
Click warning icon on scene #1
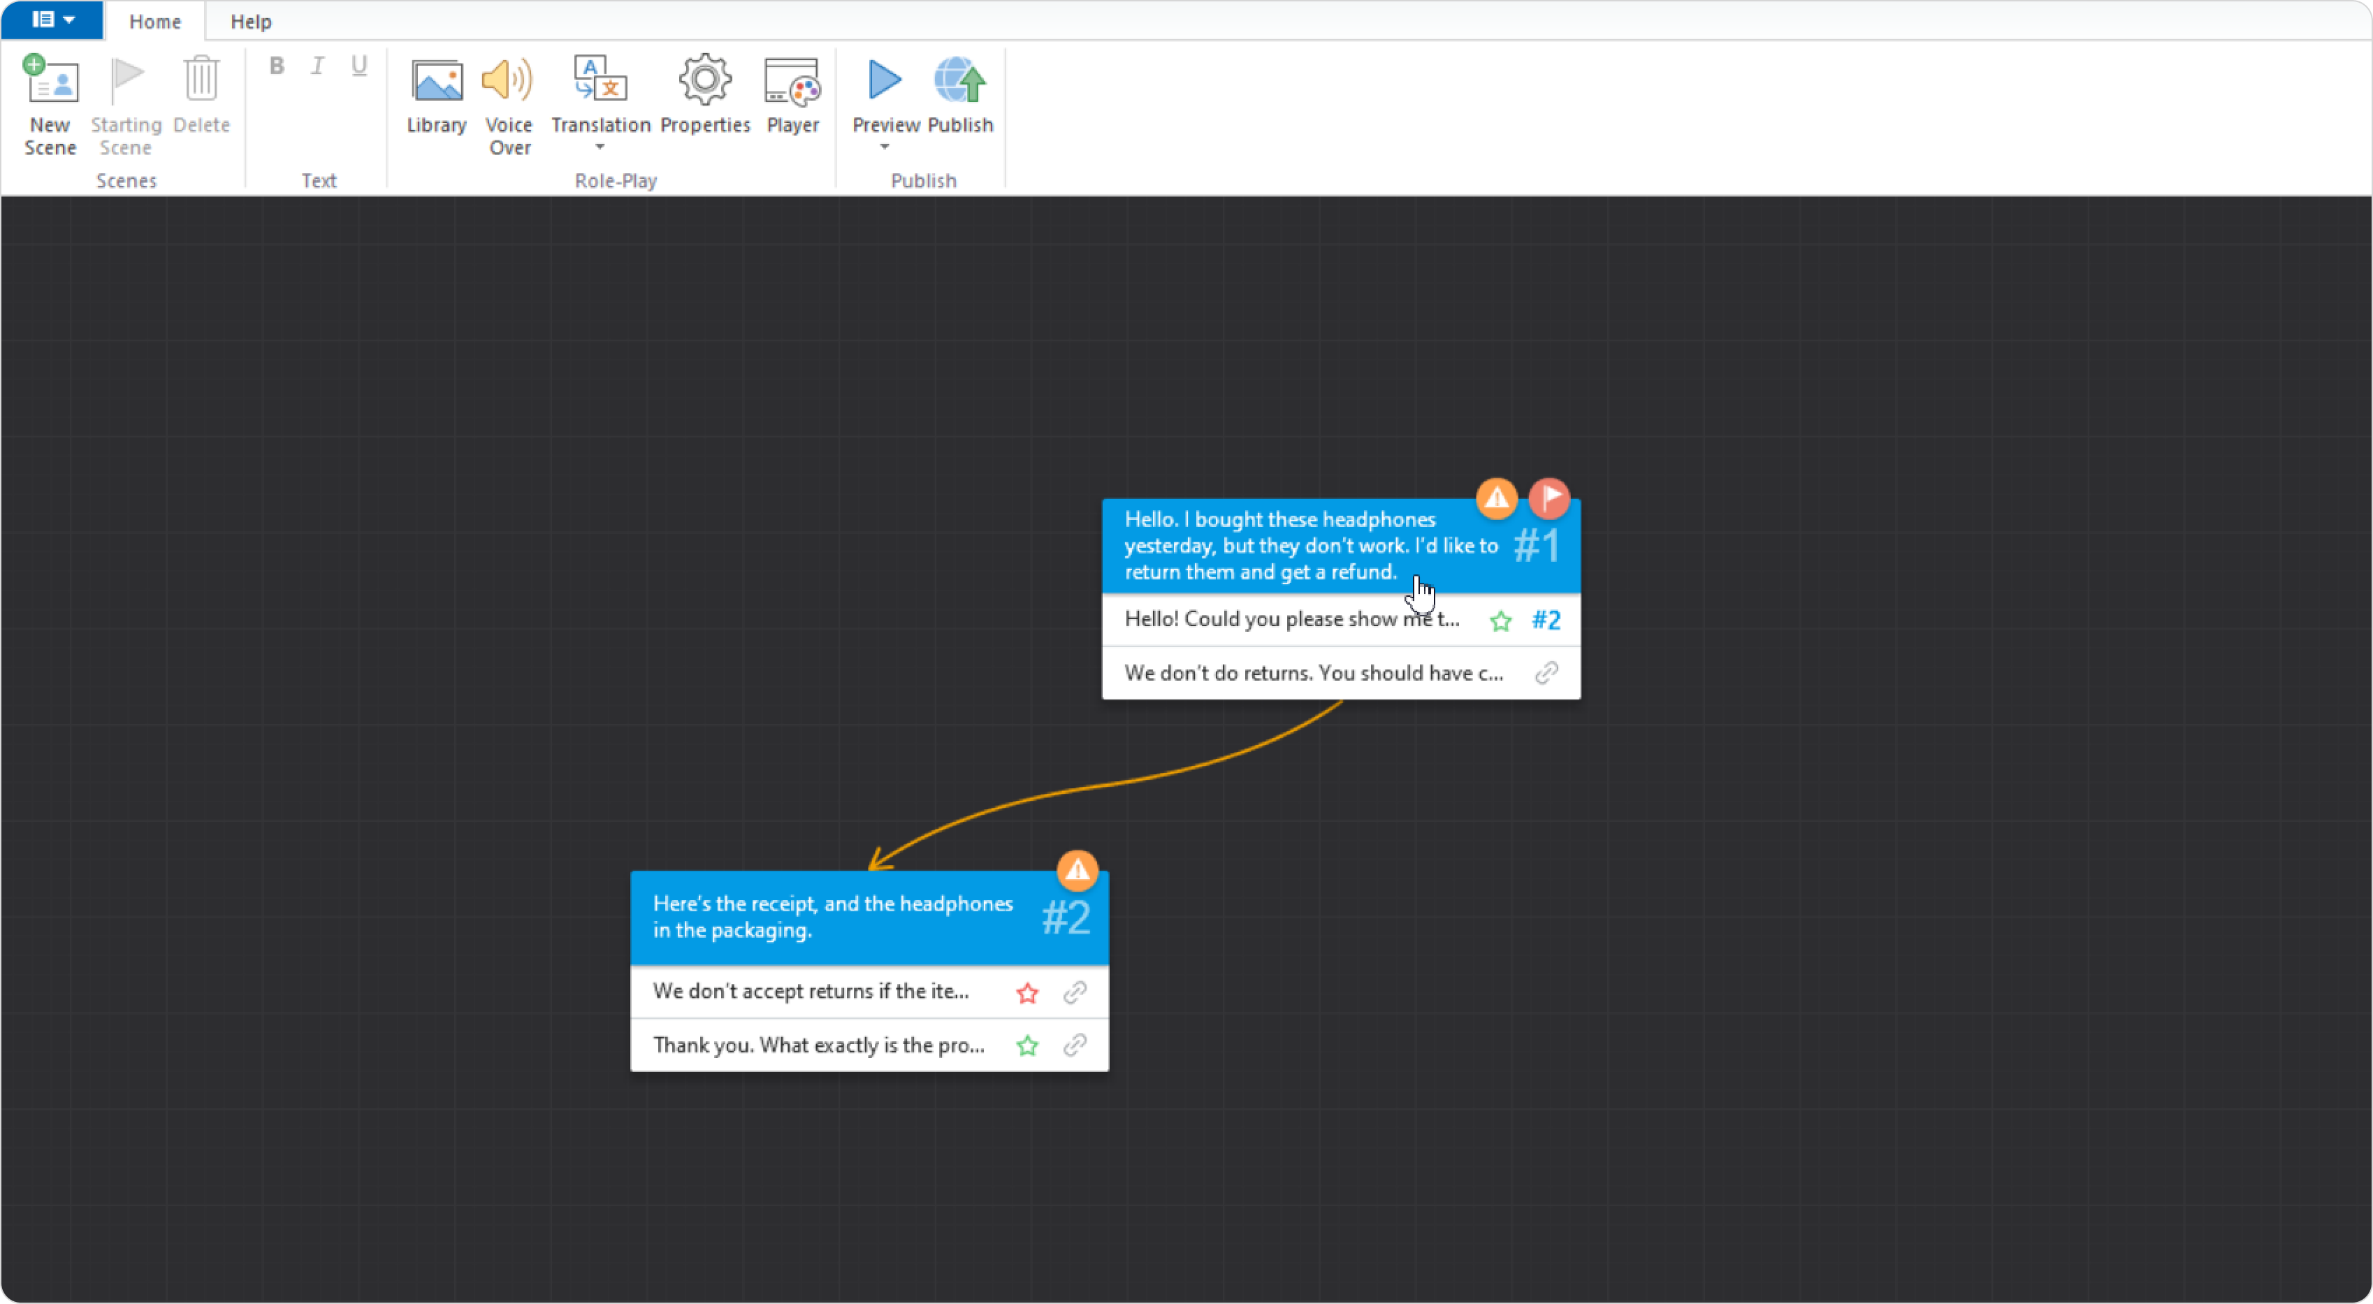coord(1497,498)
